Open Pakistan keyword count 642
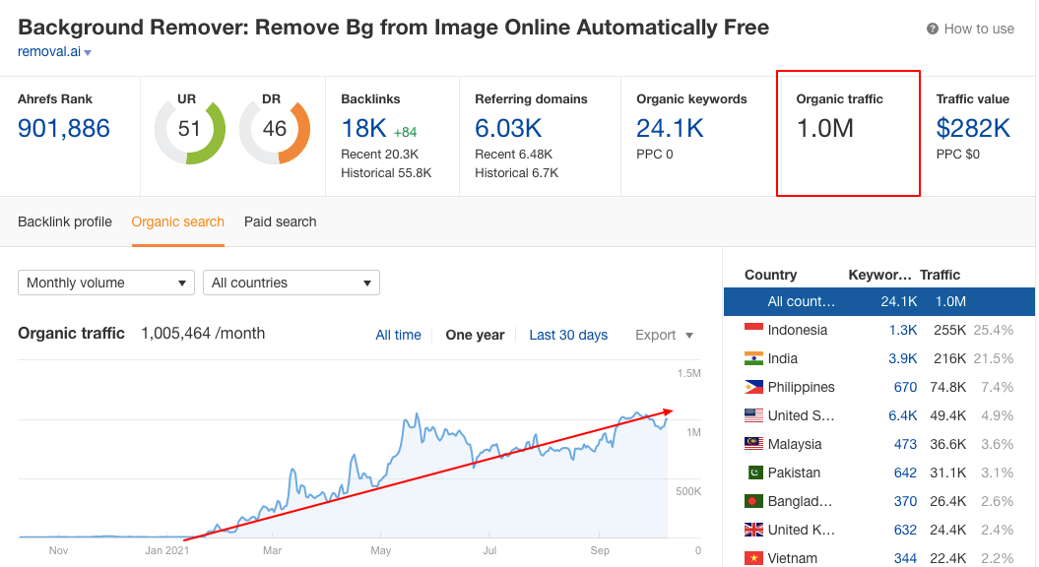The width and height of the screenshot is (1039, 567). point(905,472)
